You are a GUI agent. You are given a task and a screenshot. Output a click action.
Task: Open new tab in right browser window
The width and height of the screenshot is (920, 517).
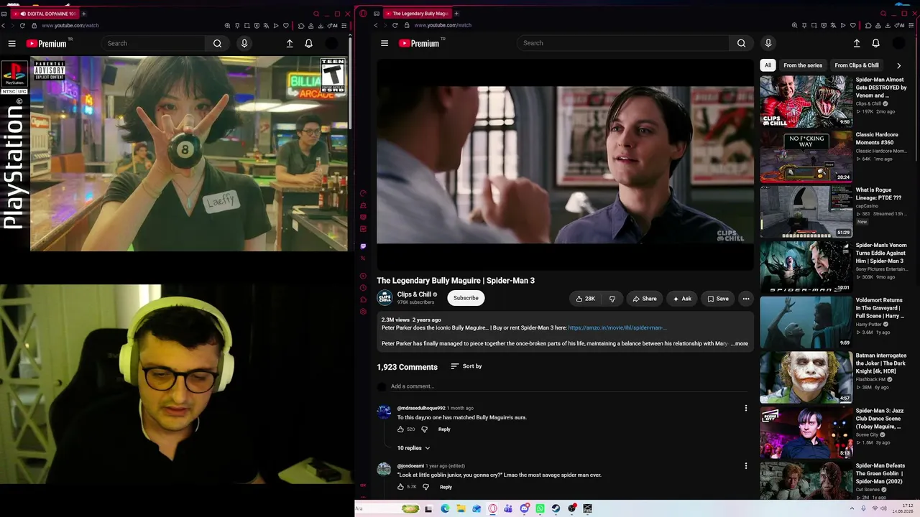[456, 14]
